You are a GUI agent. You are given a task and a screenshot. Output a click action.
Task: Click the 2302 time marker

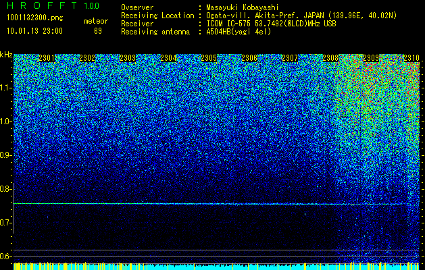click(87, 58)
